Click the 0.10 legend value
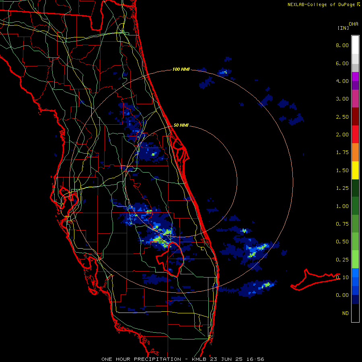This screenshot has height=362, width=362. (x=342, y=278)
